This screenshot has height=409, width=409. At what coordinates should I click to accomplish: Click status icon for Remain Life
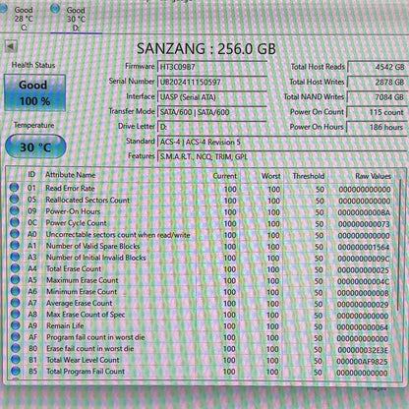[x=15, y=325]
